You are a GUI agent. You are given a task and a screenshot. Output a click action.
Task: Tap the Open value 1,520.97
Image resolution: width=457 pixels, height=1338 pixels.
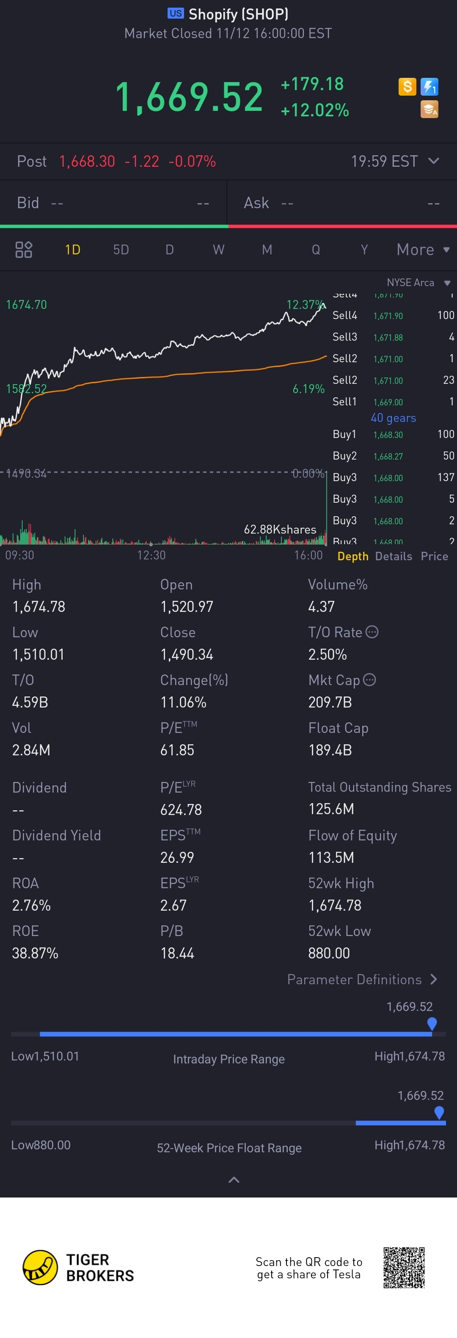(187, 607)
